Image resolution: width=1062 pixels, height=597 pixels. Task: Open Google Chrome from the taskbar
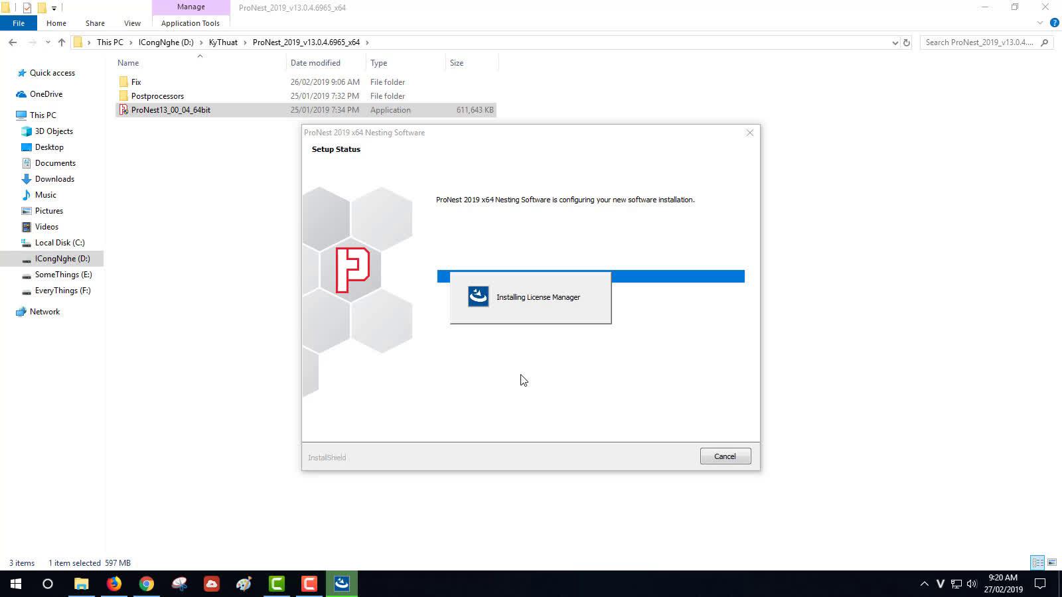pyautogui.click(x=147, y=584)
